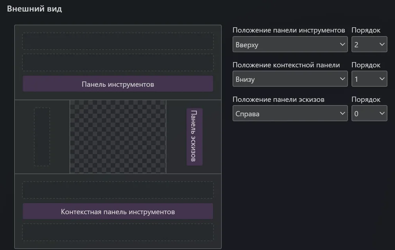Click the empty dashed slot above the context panel block

tap(118, 190)
